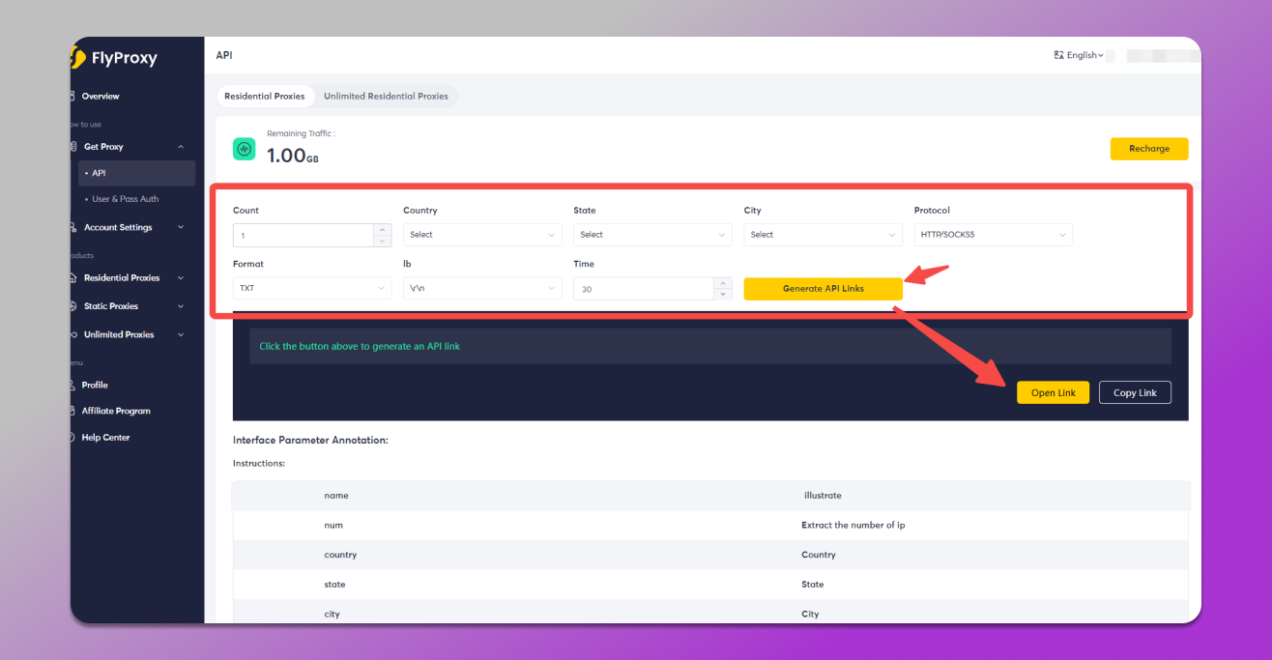The height and width of the screenshot is (660, 1272).
Task: Open the Format TXT dropdown
Action: point(312,288)
